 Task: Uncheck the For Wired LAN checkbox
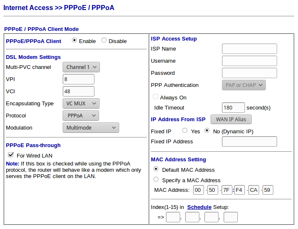pos(11,155)
